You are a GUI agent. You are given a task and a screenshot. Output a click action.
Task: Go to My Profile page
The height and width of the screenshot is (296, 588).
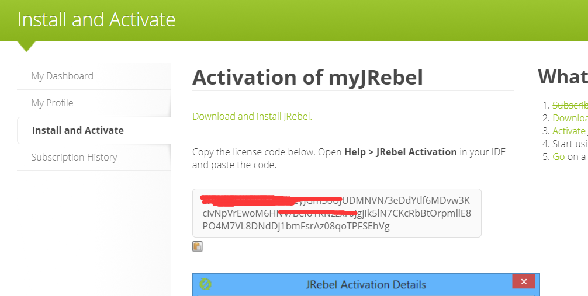pyautogui.click(x=52, y=103)
